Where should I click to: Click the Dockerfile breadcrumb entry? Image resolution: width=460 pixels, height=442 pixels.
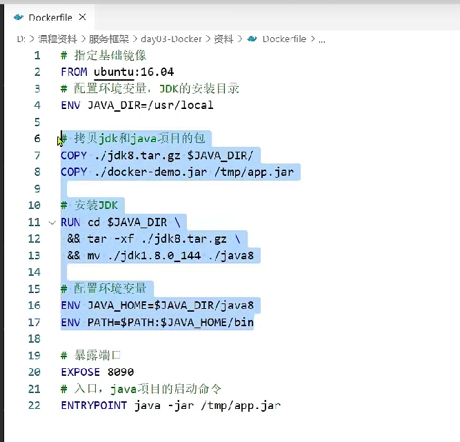(284, 39)
